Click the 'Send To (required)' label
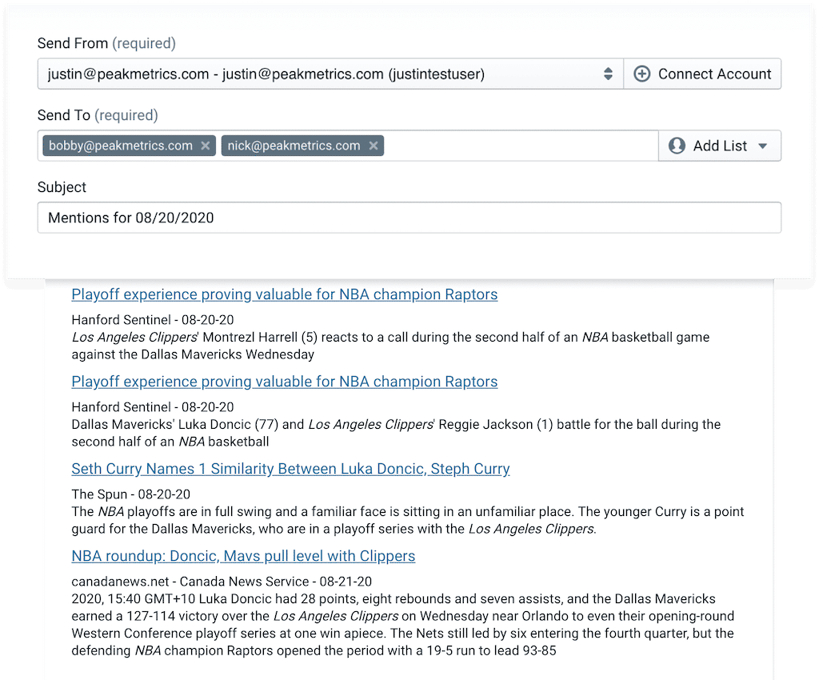819x680 pixels. click(98, 115)
